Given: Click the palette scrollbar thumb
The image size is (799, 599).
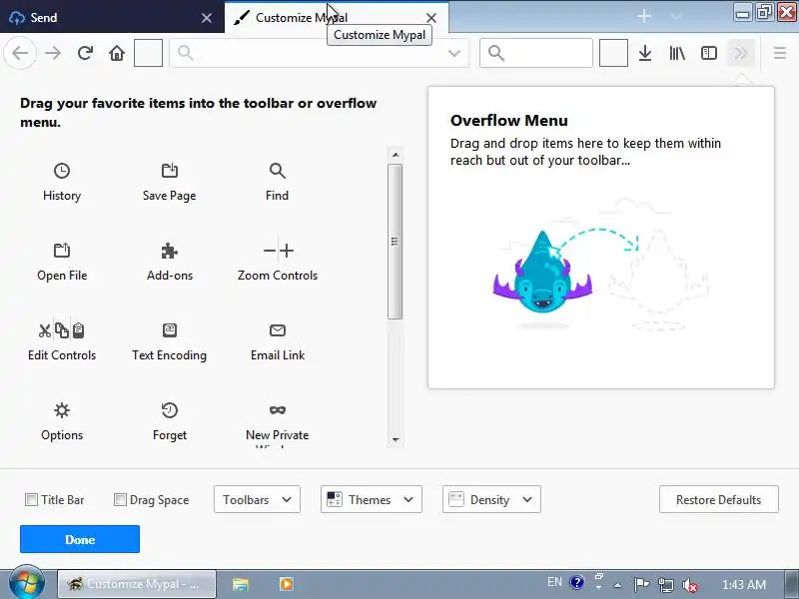Looking at the screenshot, I should (395, 242).
